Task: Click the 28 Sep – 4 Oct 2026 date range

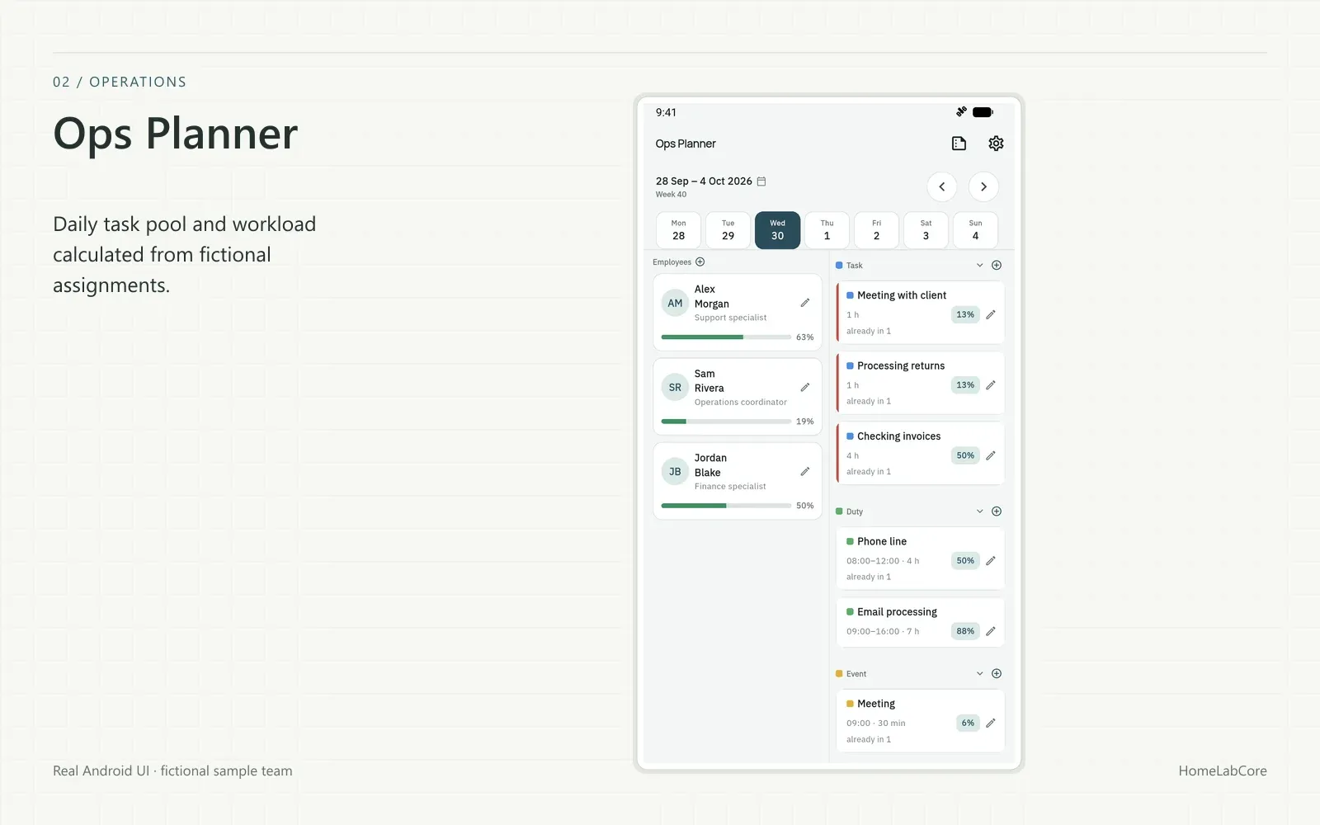Action: [x=704, y=181]
